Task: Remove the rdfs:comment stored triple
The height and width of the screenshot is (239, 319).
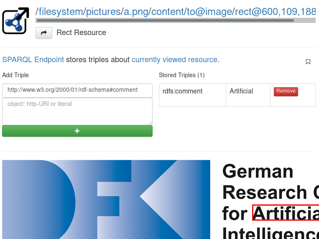Action: tap(286, 91)
